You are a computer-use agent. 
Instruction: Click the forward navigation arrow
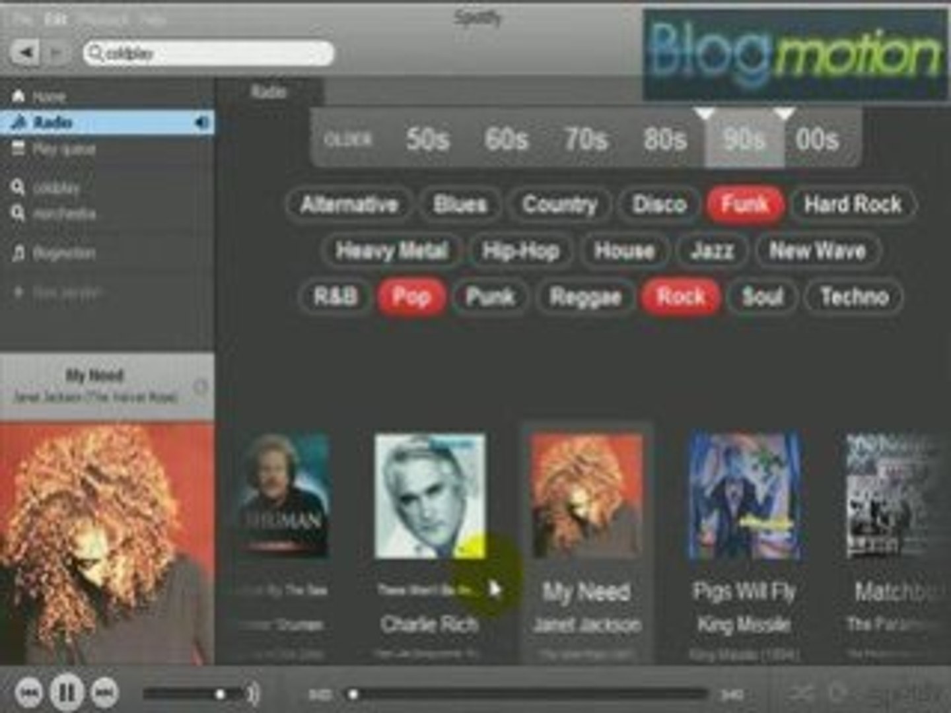pos(57,52)
